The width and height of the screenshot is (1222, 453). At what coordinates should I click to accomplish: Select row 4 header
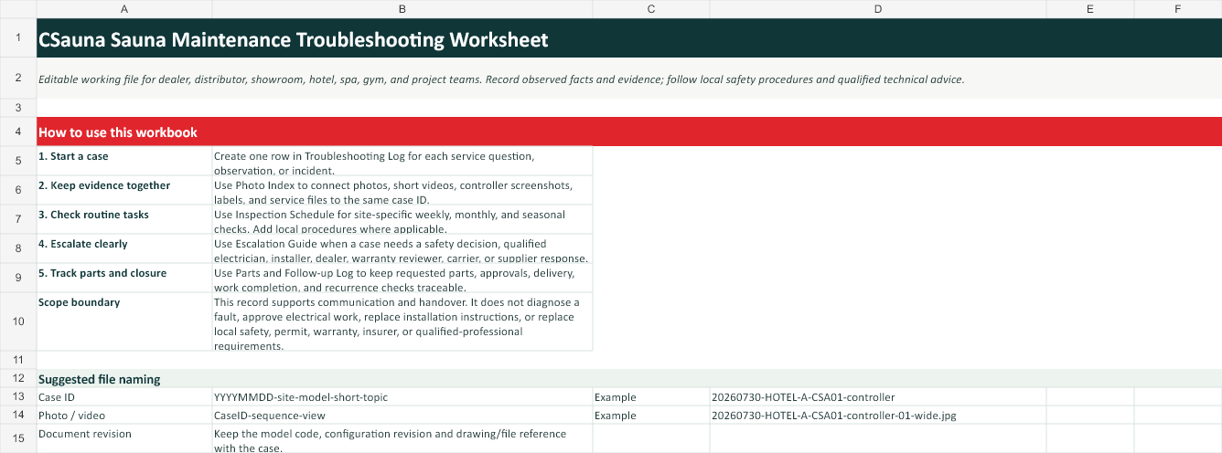click(x=18, y=132)
